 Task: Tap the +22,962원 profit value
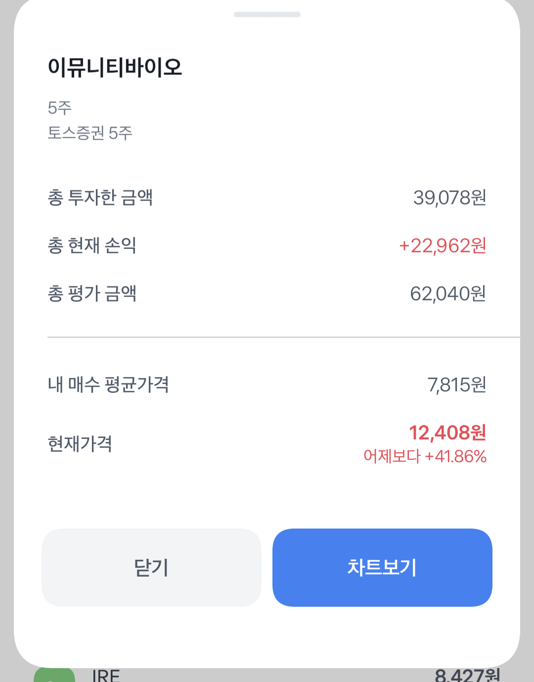(x=443, y=245)
